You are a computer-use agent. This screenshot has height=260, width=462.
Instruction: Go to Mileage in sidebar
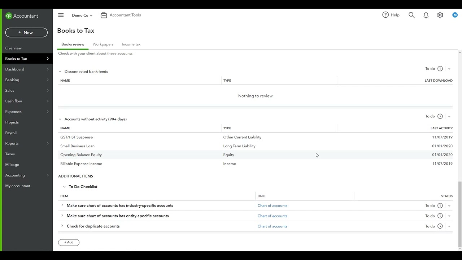(27, 165)
